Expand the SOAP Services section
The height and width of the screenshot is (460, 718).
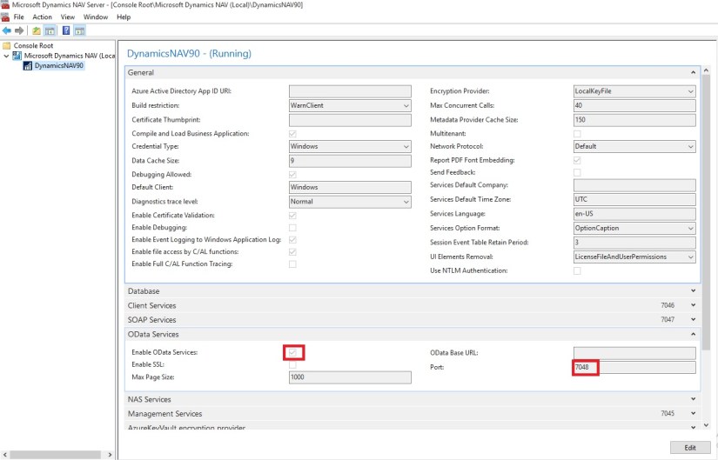pos(413,319)
